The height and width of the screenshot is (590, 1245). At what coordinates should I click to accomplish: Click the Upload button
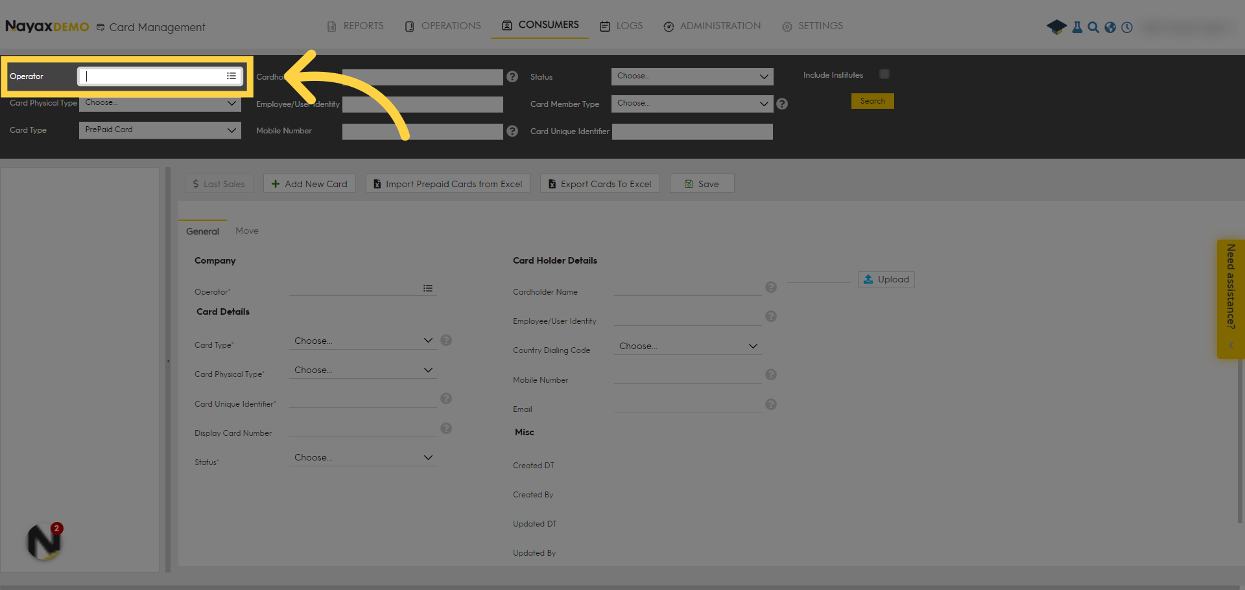click(886, 279)
